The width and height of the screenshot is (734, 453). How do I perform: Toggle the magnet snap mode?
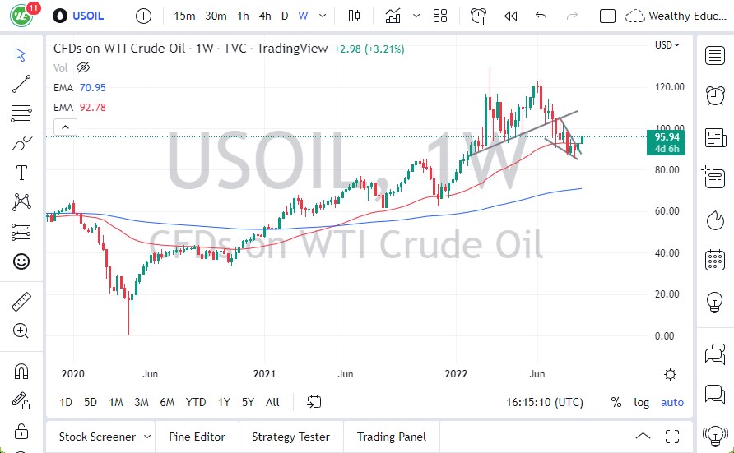pos(21,372)
